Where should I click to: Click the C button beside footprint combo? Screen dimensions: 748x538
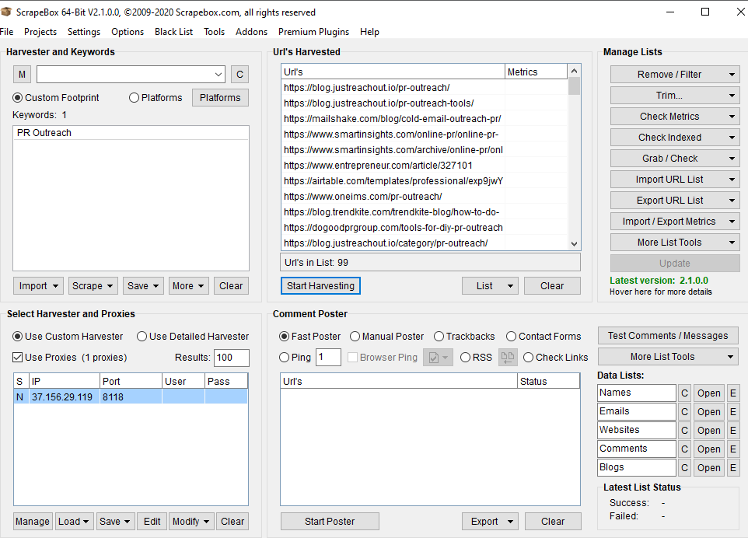[240, 75]
